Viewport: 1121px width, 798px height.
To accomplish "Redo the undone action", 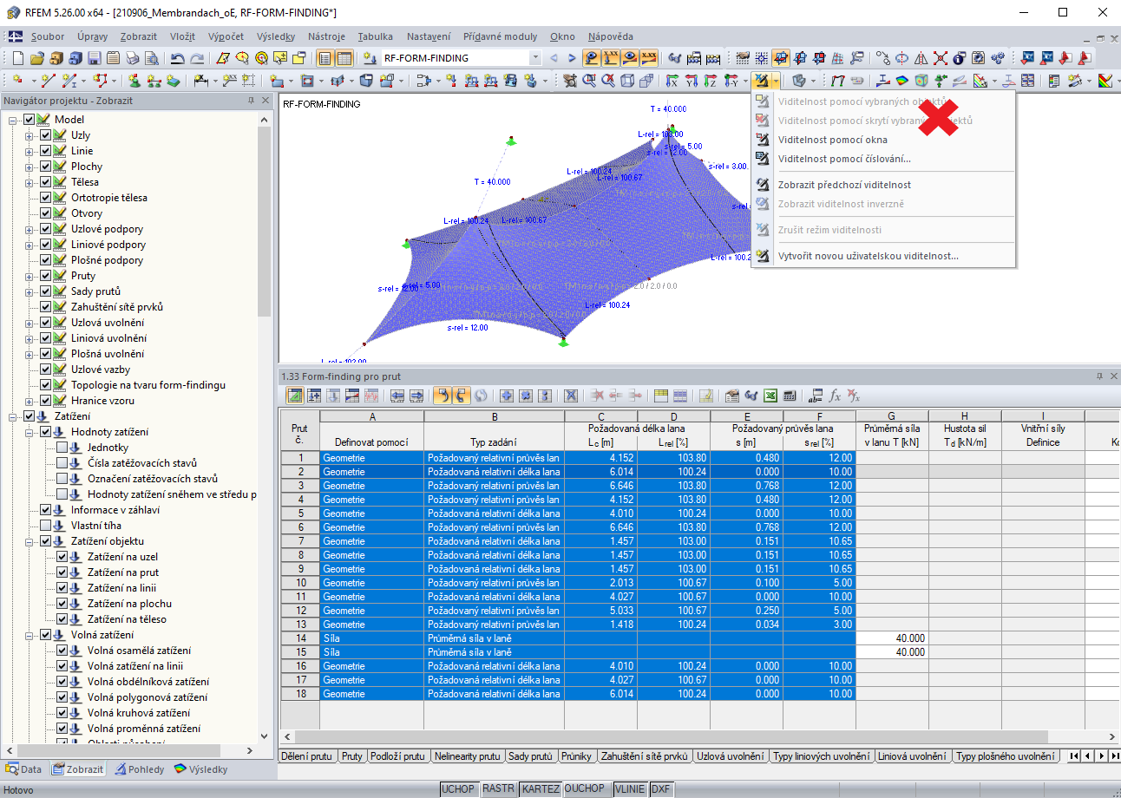I will [197, 58].
